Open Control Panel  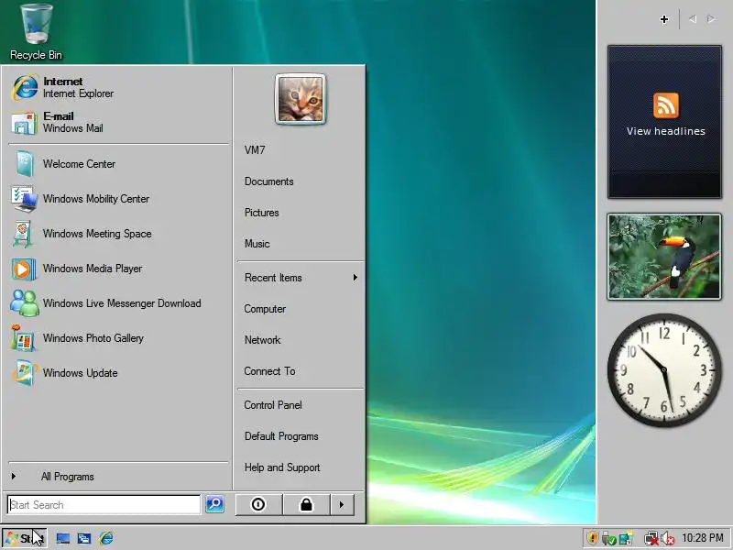(x=300, y=405)
